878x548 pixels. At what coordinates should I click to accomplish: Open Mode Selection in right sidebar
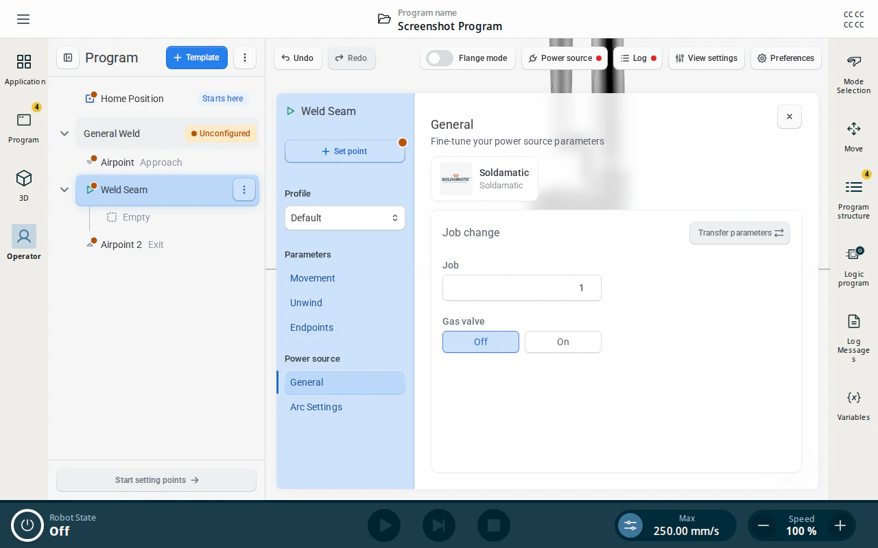[x=853, y=74]
